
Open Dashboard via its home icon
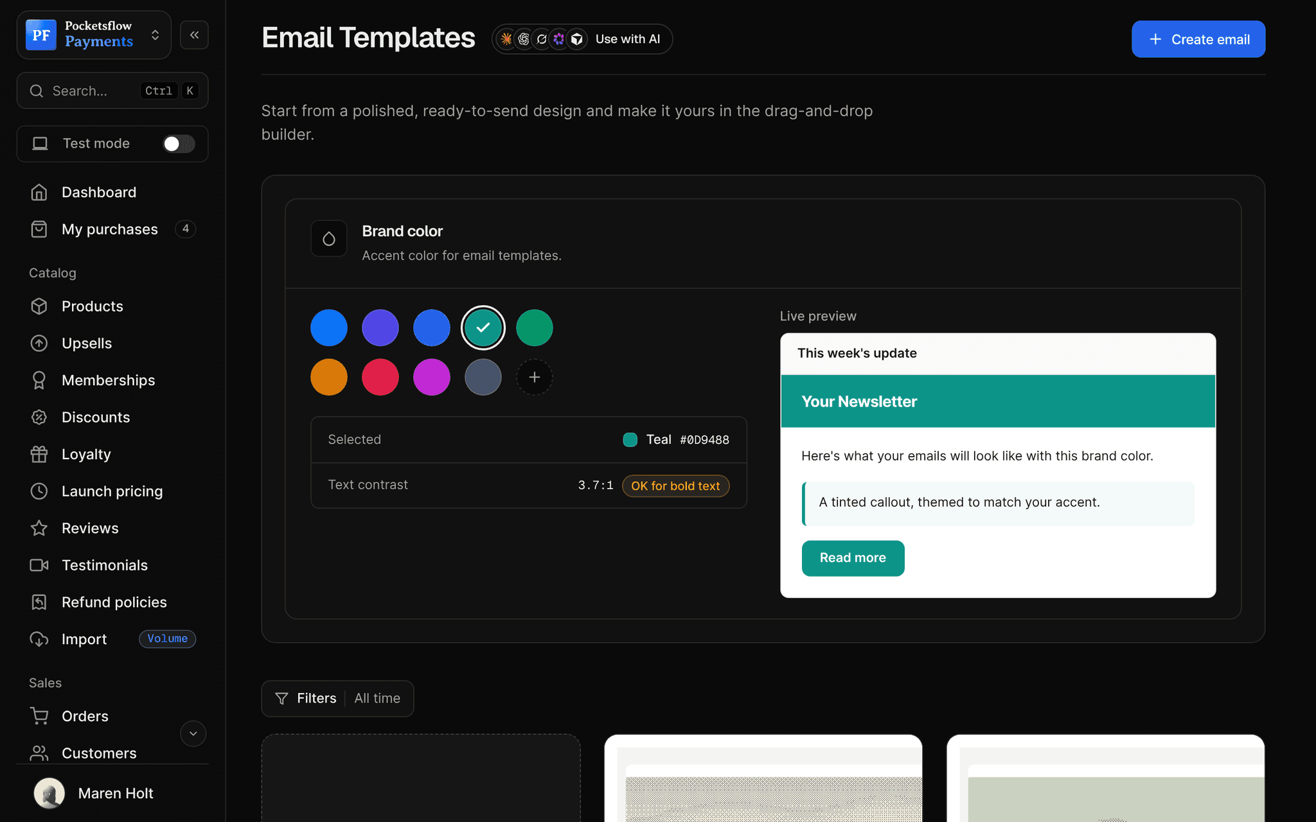tap(39, 192)
